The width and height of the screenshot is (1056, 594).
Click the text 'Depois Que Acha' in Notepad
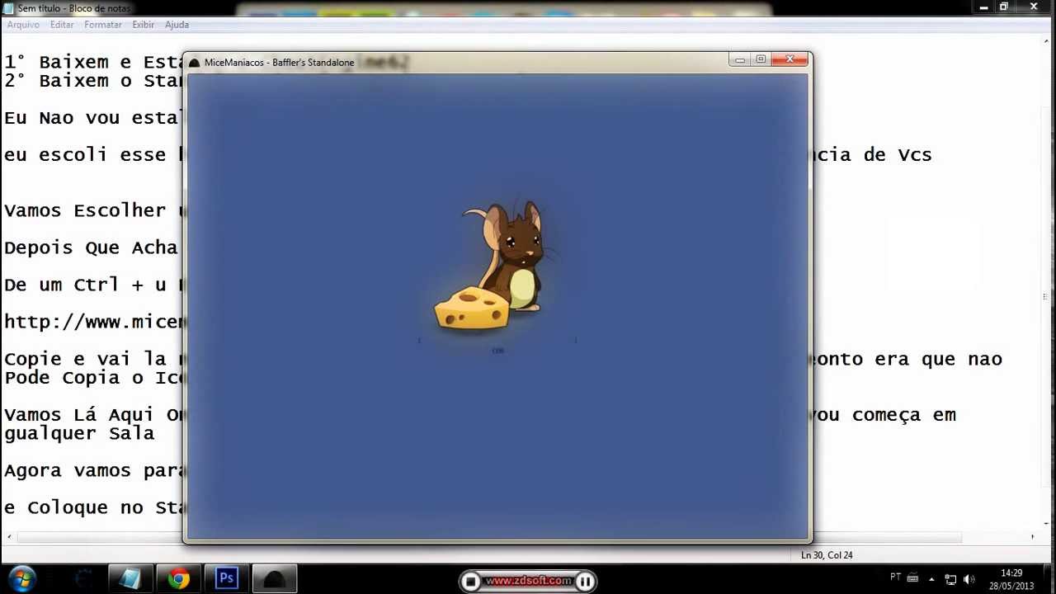click(91, 247)
